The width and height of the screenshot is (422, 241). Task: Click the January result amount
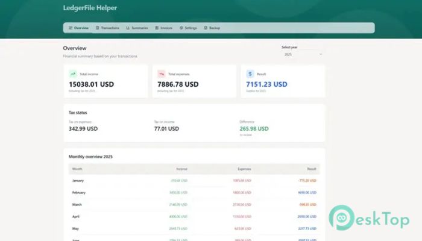(307, 181)
